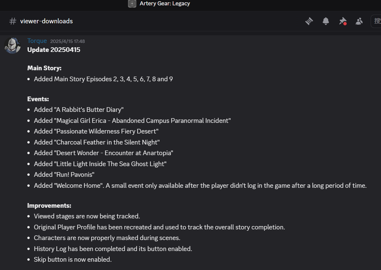Click the "Events:" section heading
381x270 pixels.
point(38,99)
